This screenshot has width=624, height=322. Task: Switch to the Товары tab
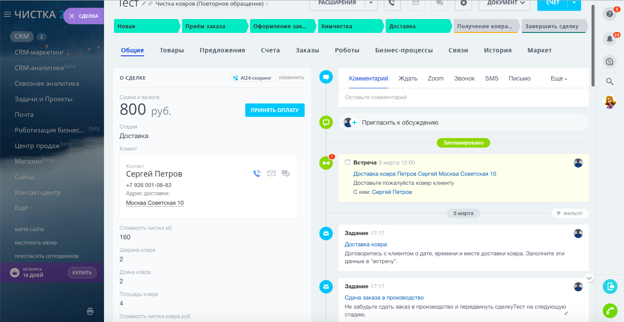pos(172,50)
